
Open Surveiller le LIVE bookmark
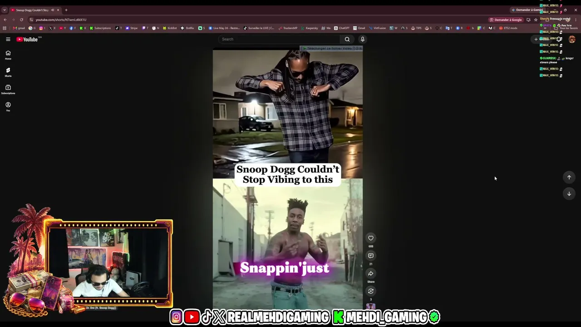click(x=259, y=28)
